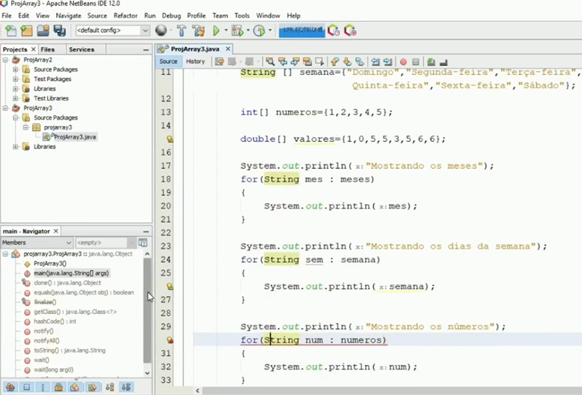
Task: Click the History view button
Action: (195, 62)
